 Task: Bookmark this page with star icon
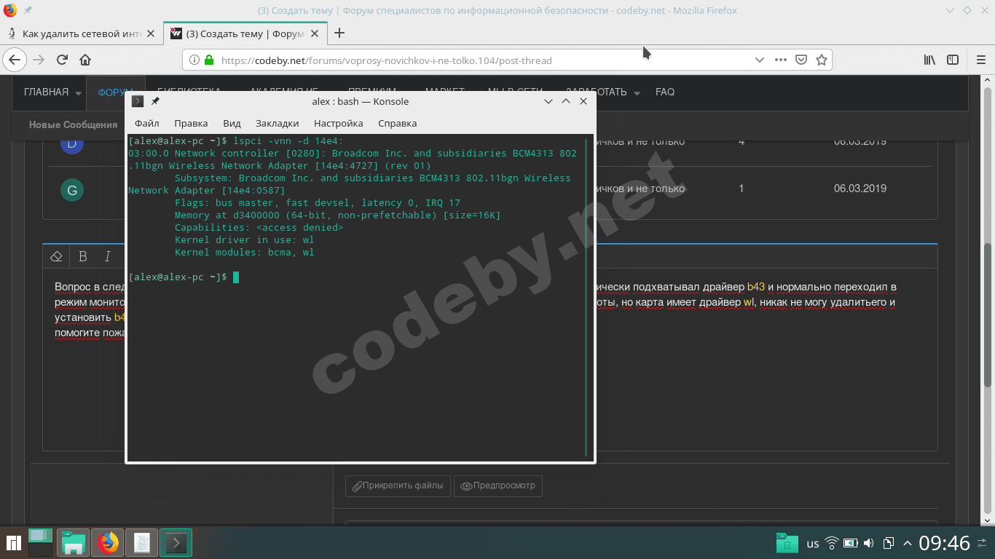click(821, 60)
